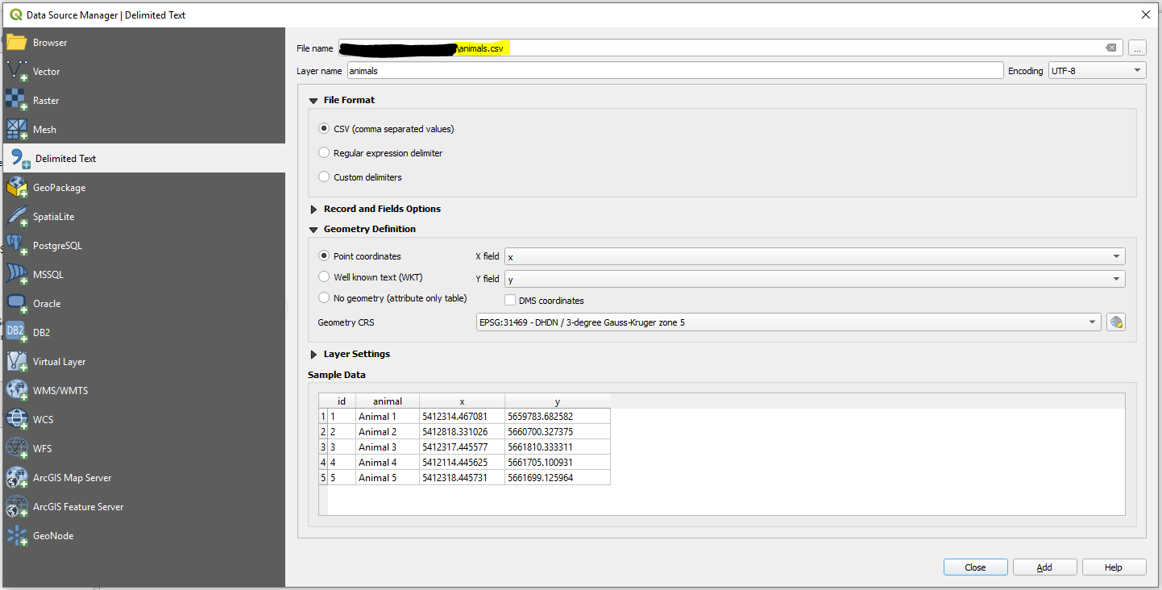Select the MSSQL icon
1162x590 pixels.
[x=17, y=275]
